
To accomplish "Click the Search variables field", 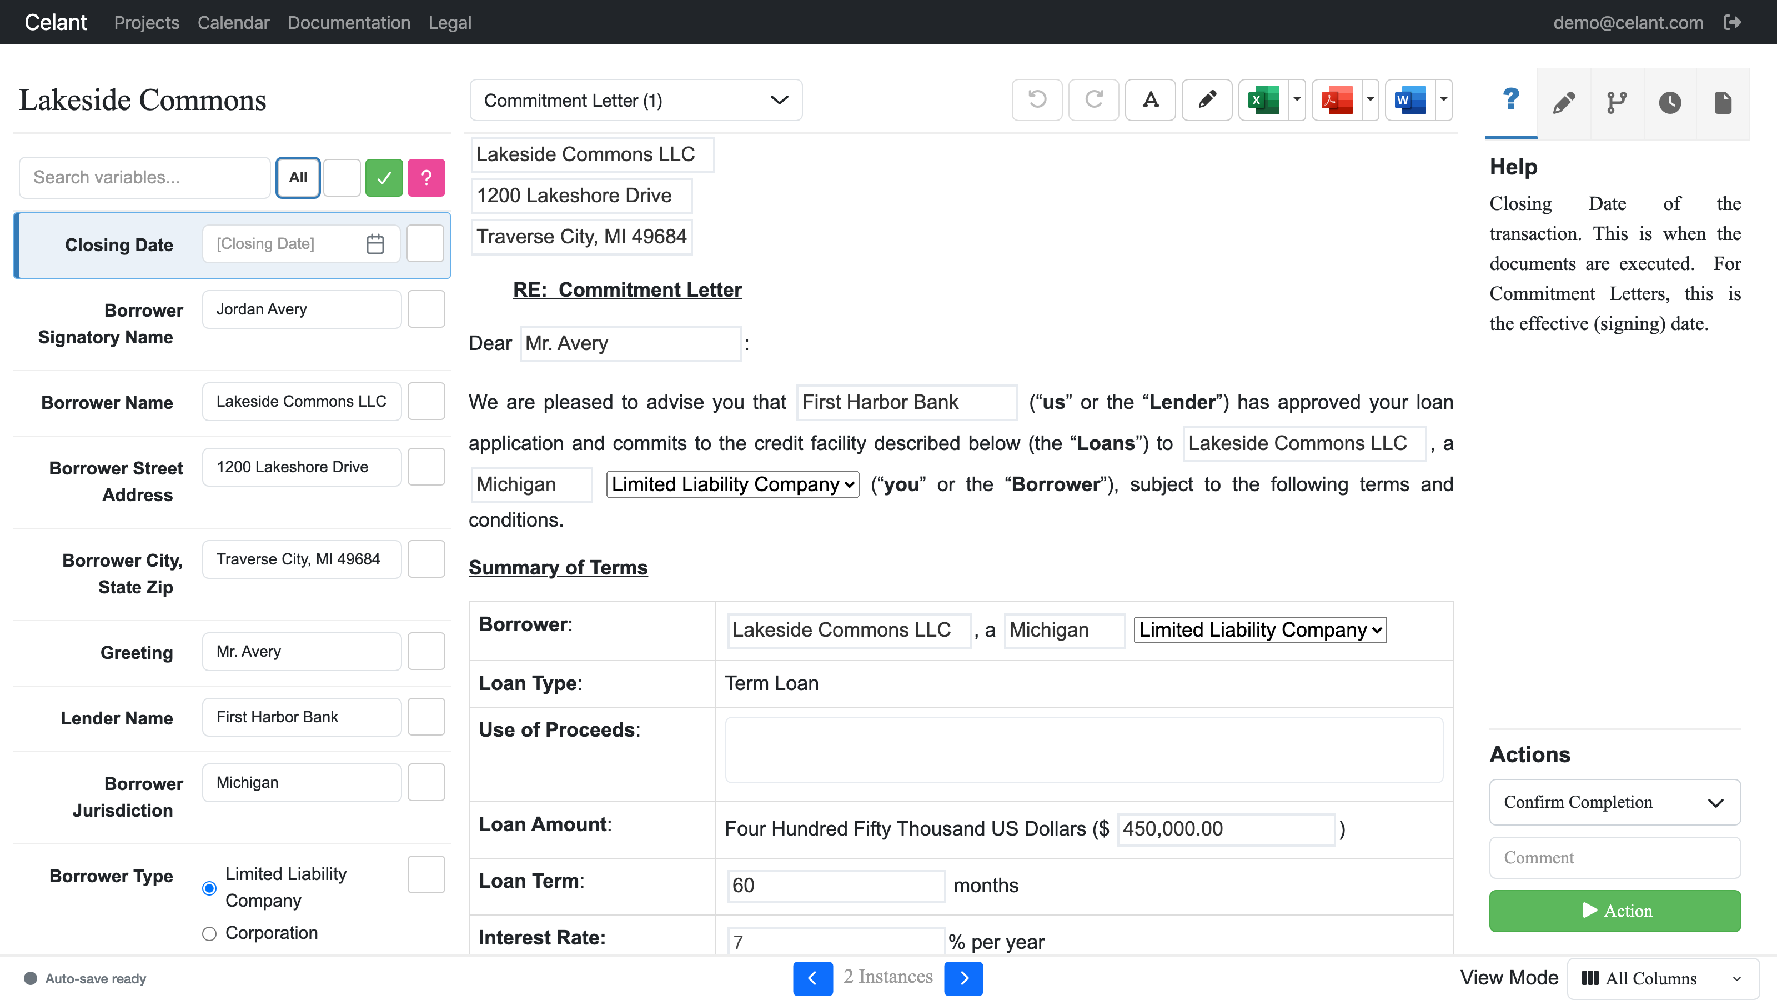I will (x=145, y=177).
